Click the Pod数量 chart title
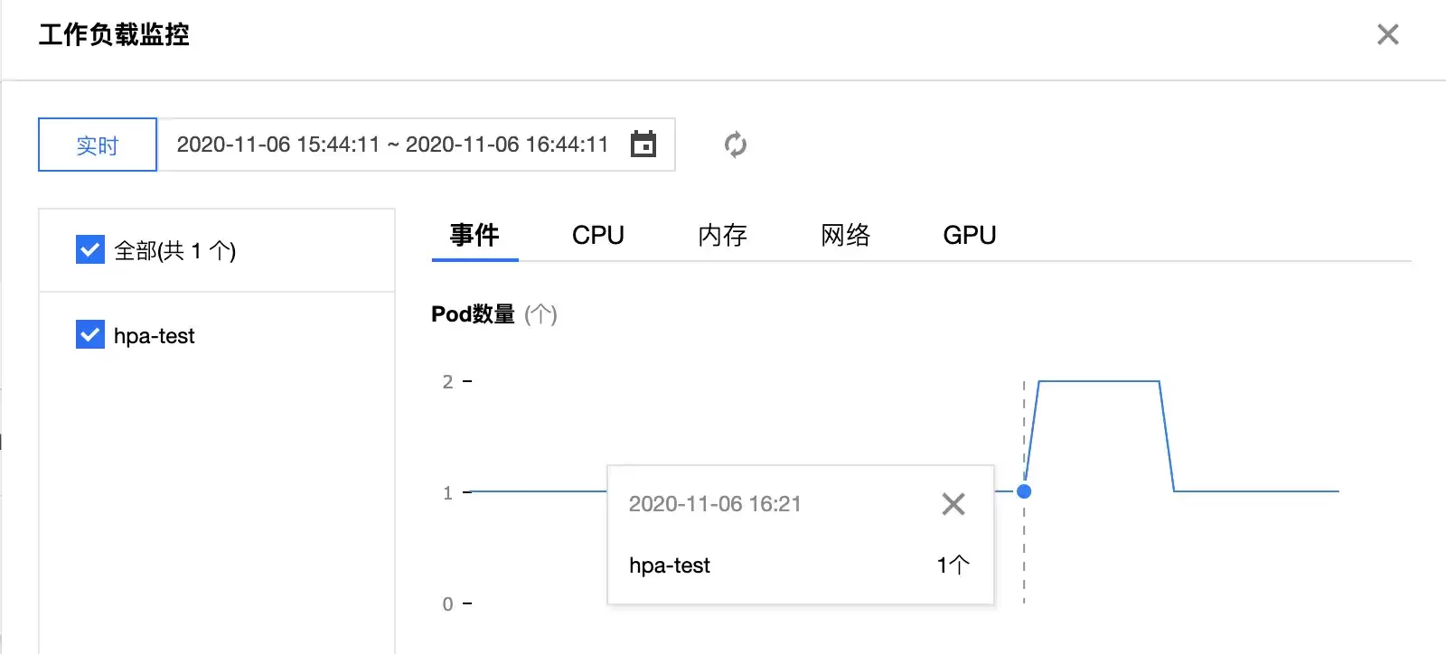This screenshot has width=1446, height=654. click(x=473, y=314)
